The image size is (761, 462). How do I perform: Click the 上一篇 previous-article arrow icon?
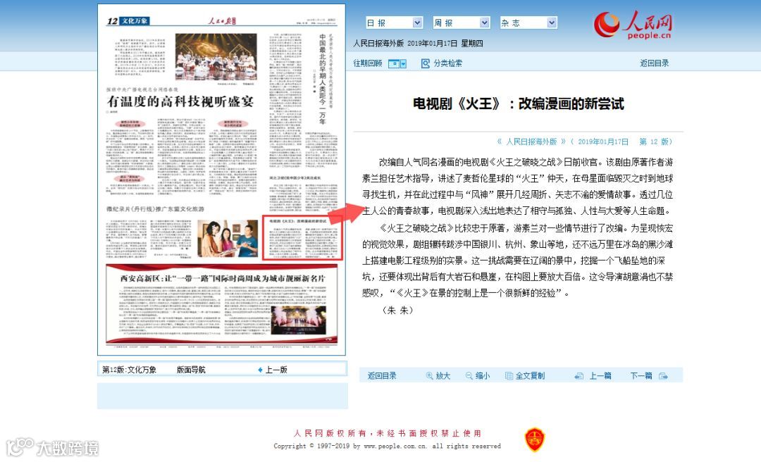pyautogui.click(x=579, y=376)
